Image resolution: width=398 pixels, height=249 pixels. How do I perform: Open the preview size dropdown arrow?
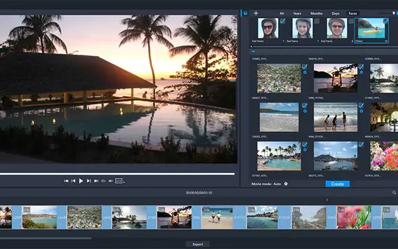pyautogui.click(x=124, y=182)
